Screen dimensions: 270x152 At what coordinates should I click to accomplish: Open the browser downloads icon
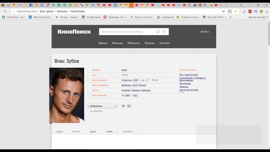pyautogui.click(x=267, y=11)
